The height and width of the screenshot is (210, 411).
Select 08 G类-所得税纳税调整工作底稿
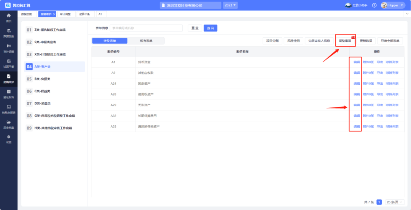coord(54,116)
